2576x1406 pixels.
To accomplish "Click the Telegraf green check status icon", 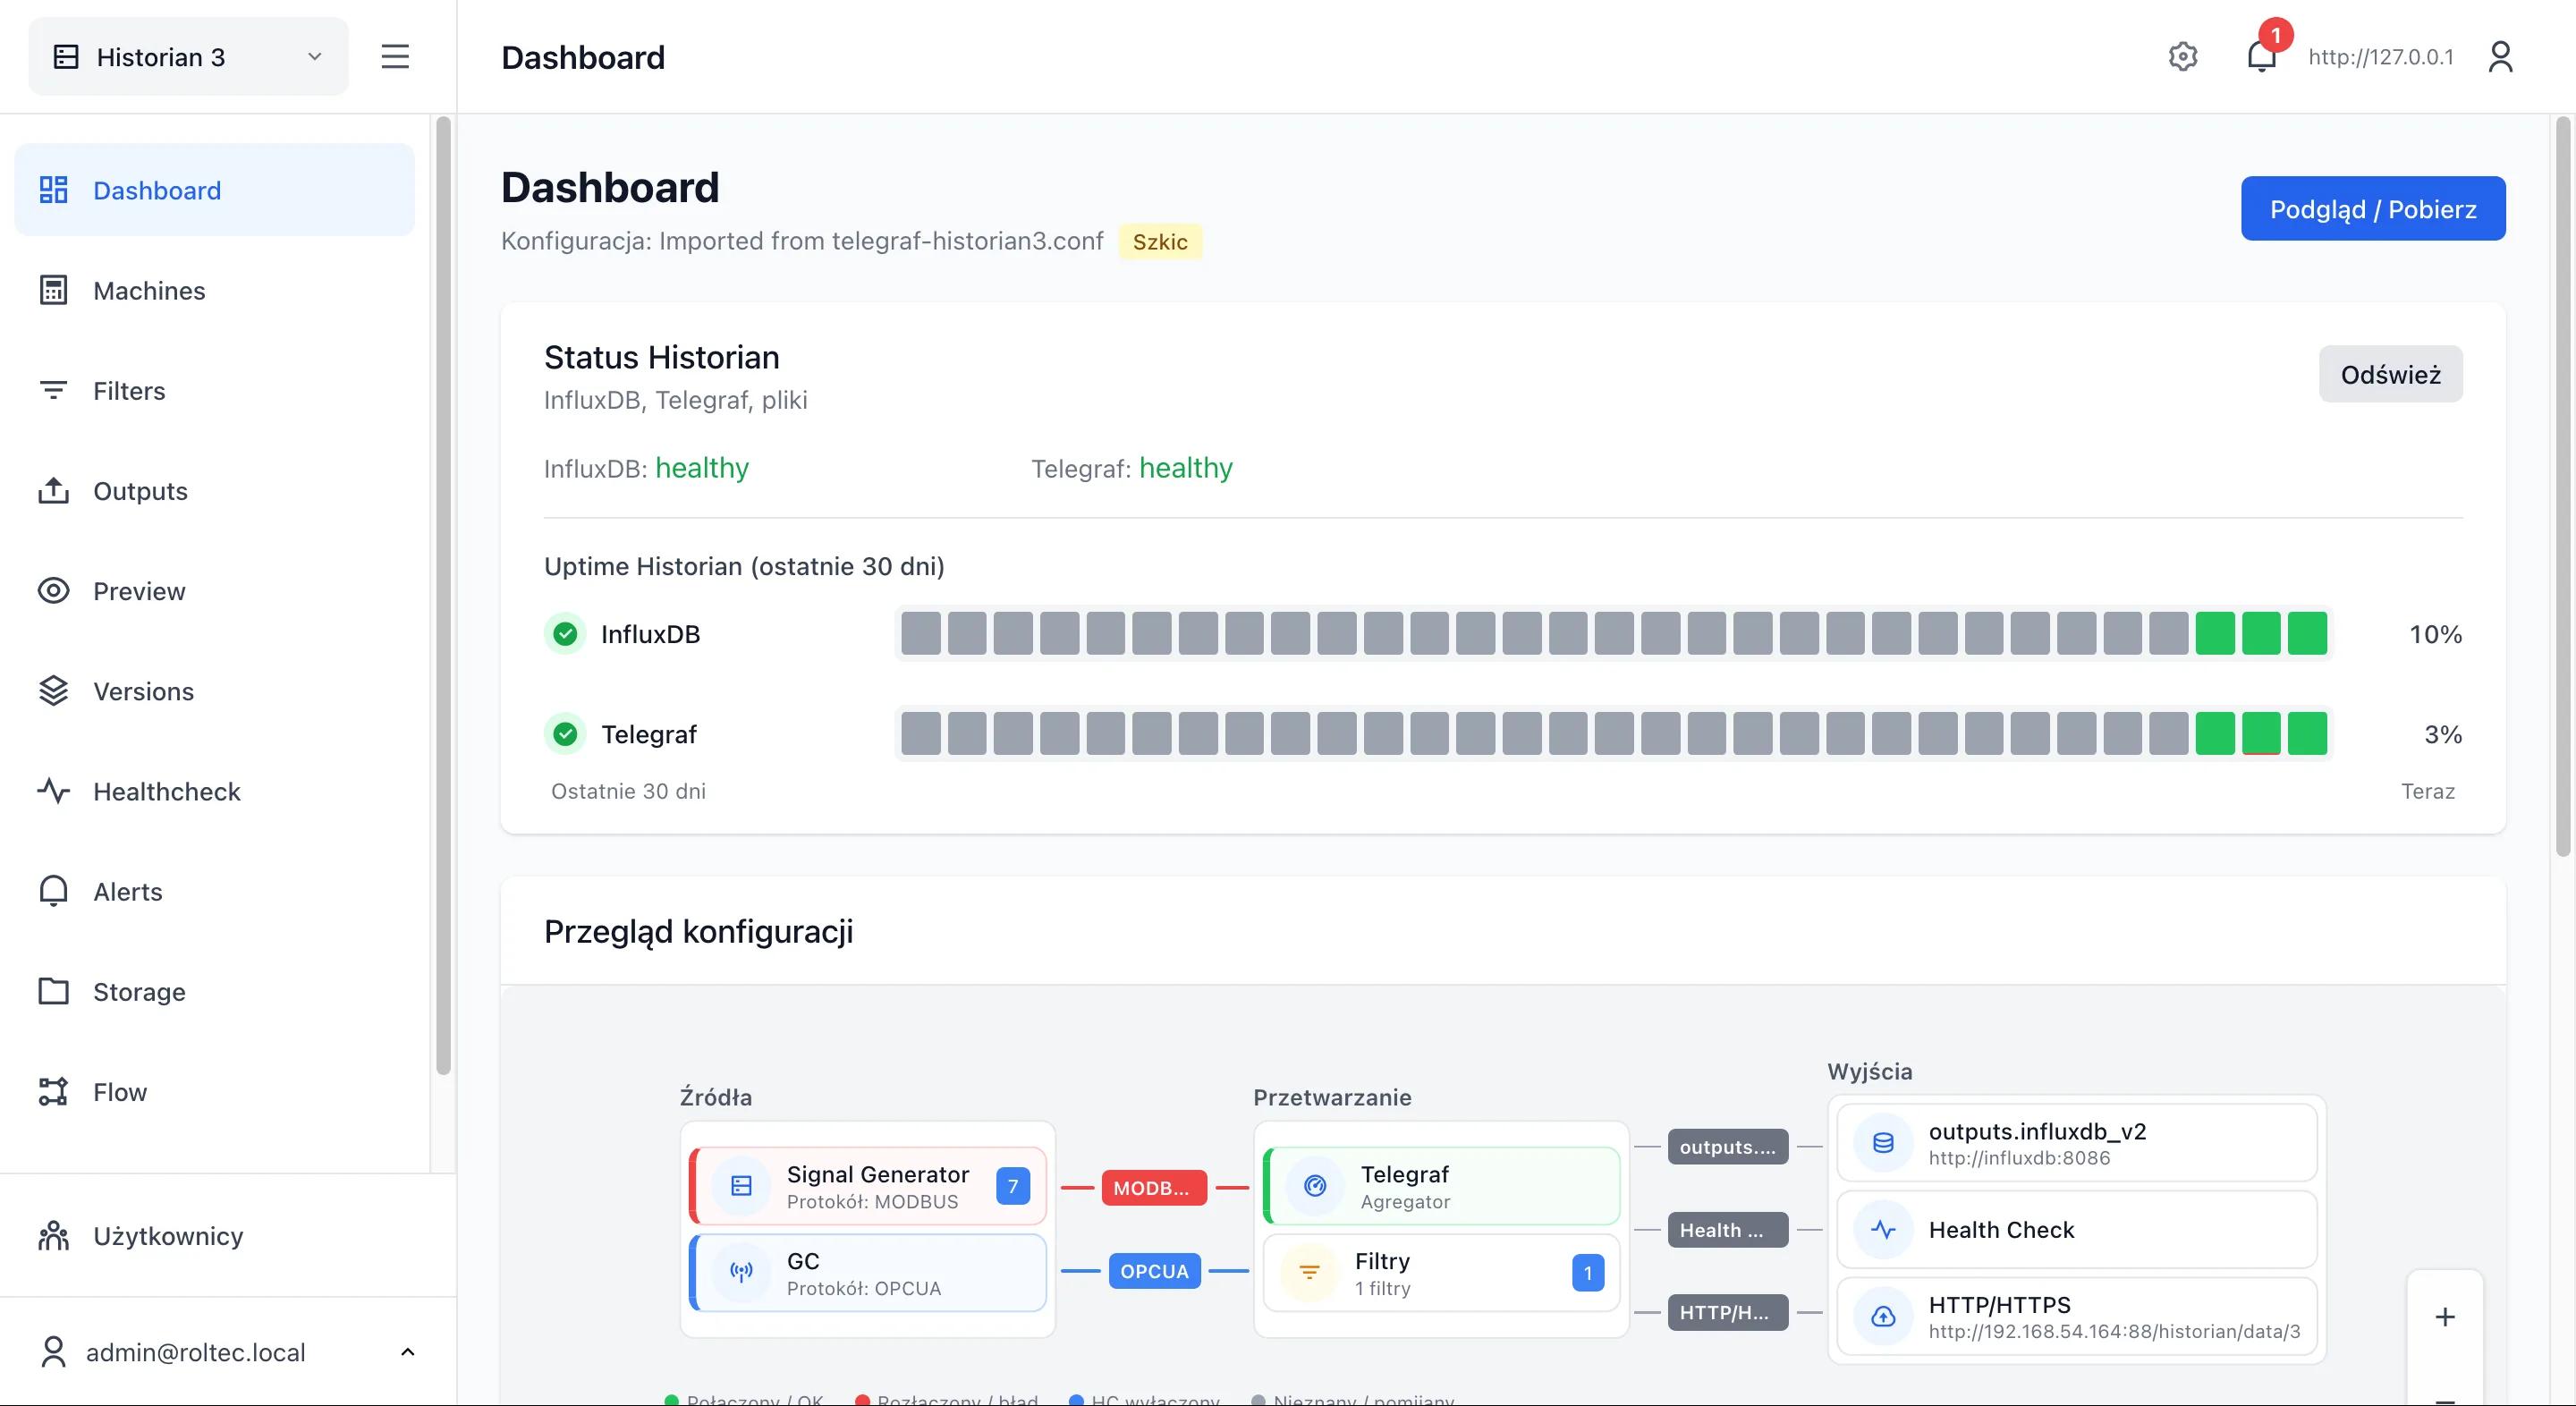I will coord(566,734).
